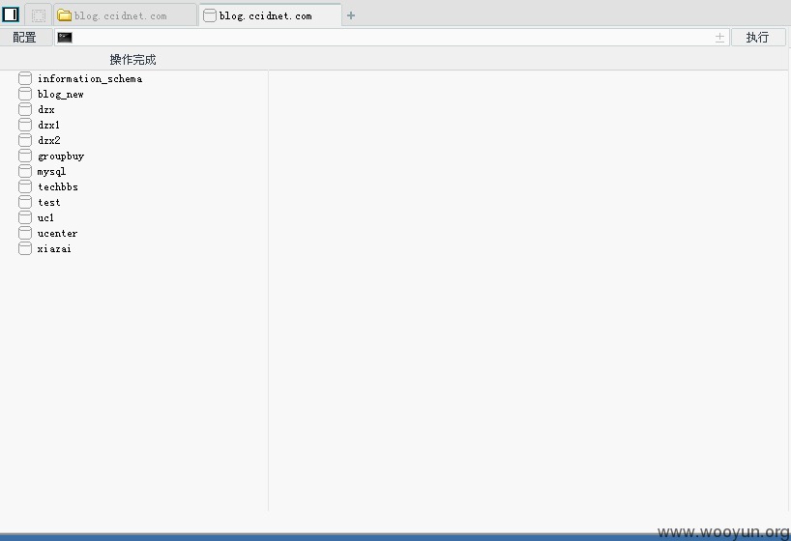Image resolution: width=791 pixels, height=541 pixels.
Task: Click test database icon
Action: pos(25,202)
